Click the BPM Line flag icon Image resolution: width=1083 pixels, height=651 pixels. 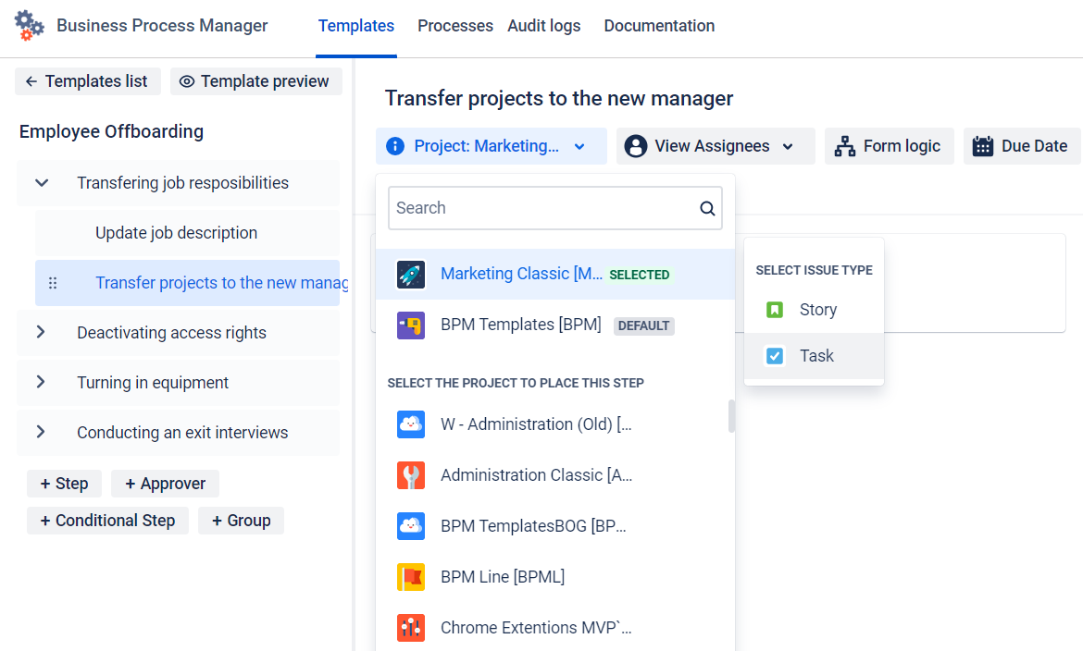click(x=411, y=577)
